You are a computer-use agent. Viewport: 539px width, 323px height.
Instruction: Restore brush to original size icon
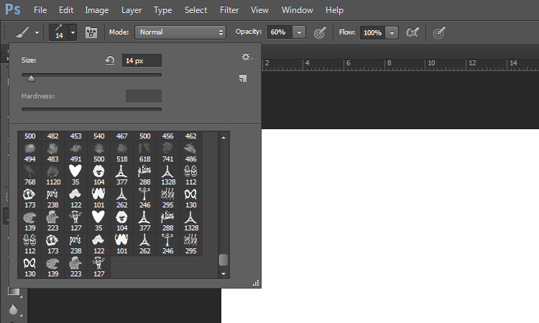[x=110, y=60]
